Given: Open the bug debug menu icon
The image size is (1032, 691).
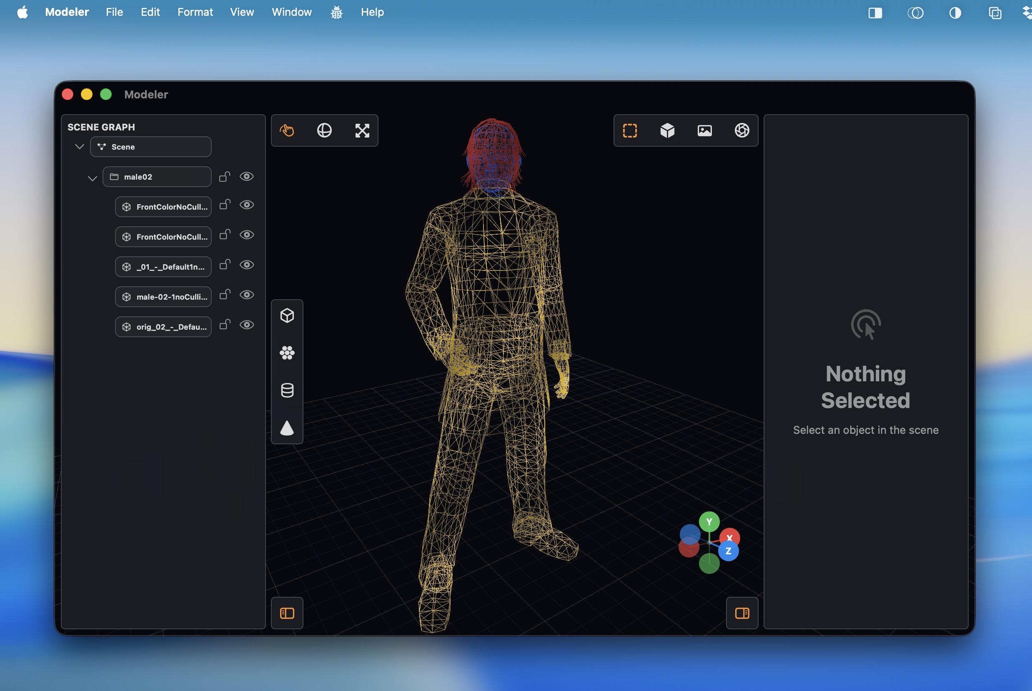Looking at the screenshot, I should [336, 13].
